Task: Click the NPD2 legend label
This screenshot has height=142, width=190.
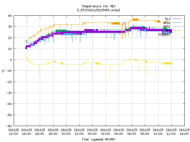Action: pyautogui.click(x=167, y=27)
